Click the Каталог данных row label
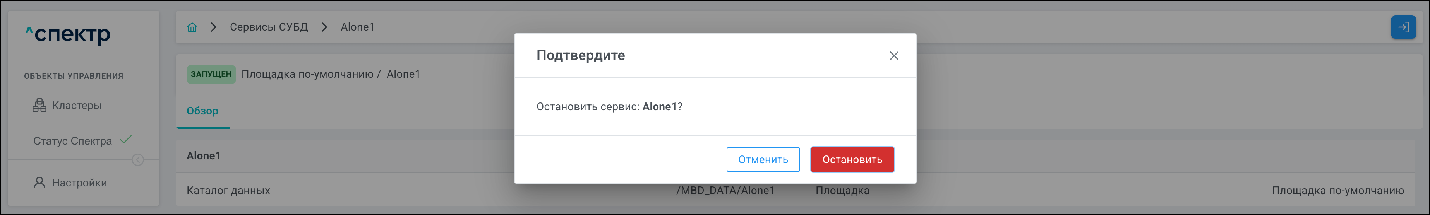The width and height of the screenshot is (1430, 215). click(x=228, y=191)
